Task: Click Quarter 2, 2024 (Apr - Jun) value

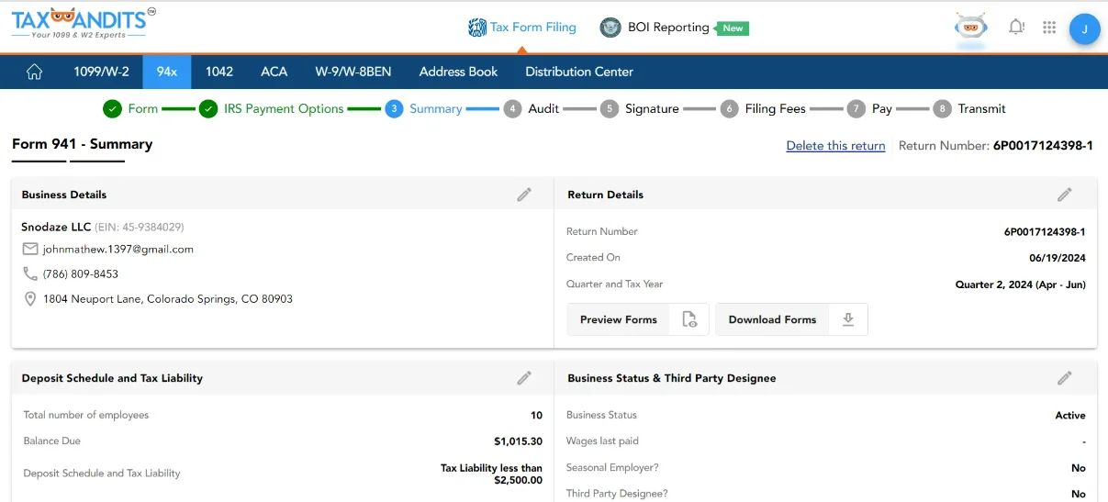Action: tap(1021, 284)
